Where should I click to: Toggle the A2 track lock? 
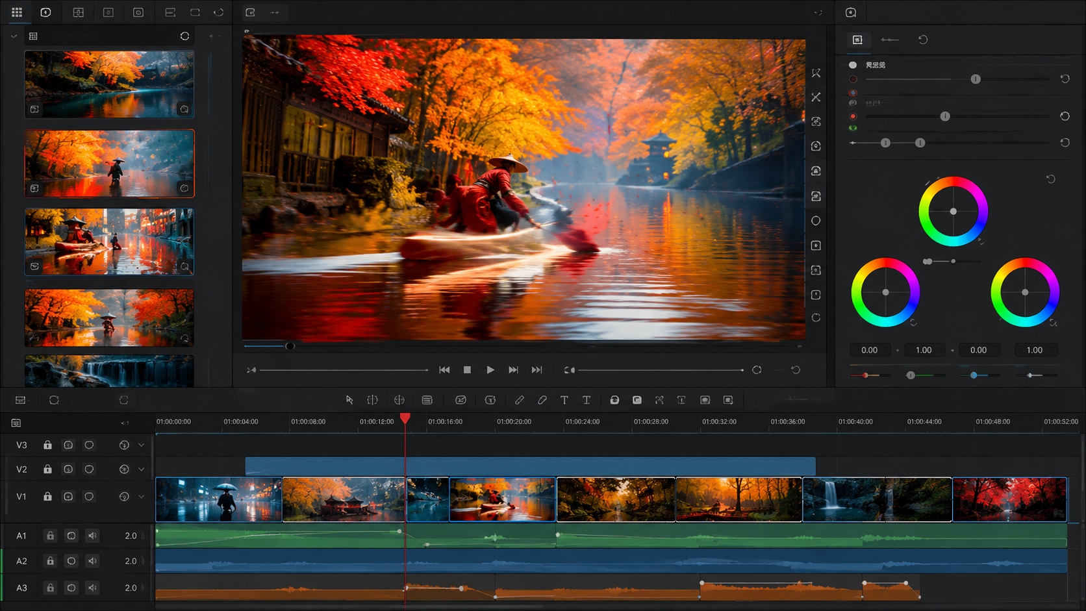click(50, 561)
